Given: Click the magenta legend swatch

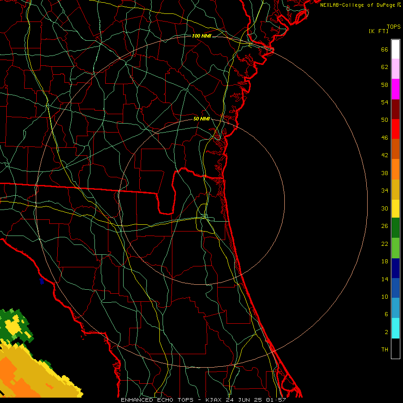Looking at the screenshot, I should point(395,89).
